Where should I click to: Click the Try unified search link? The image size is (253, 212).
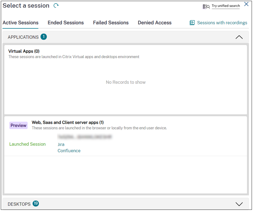(x=226, y=6)
